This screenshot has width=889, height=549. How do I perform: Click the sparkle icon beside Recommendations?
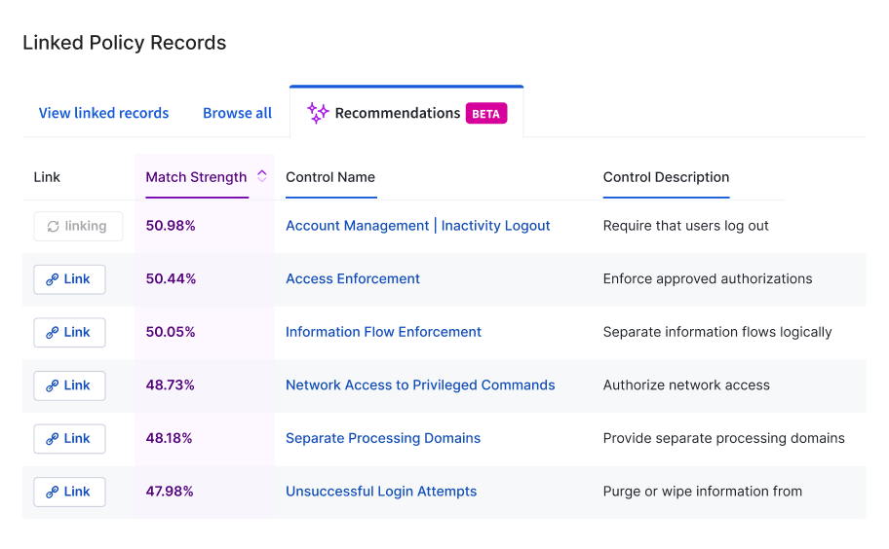tap(318, 113)
